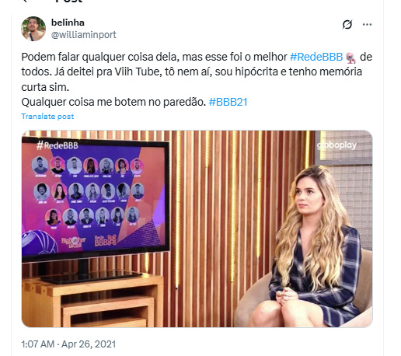Open the #RedeBBB hashtag link

[316, 57]
